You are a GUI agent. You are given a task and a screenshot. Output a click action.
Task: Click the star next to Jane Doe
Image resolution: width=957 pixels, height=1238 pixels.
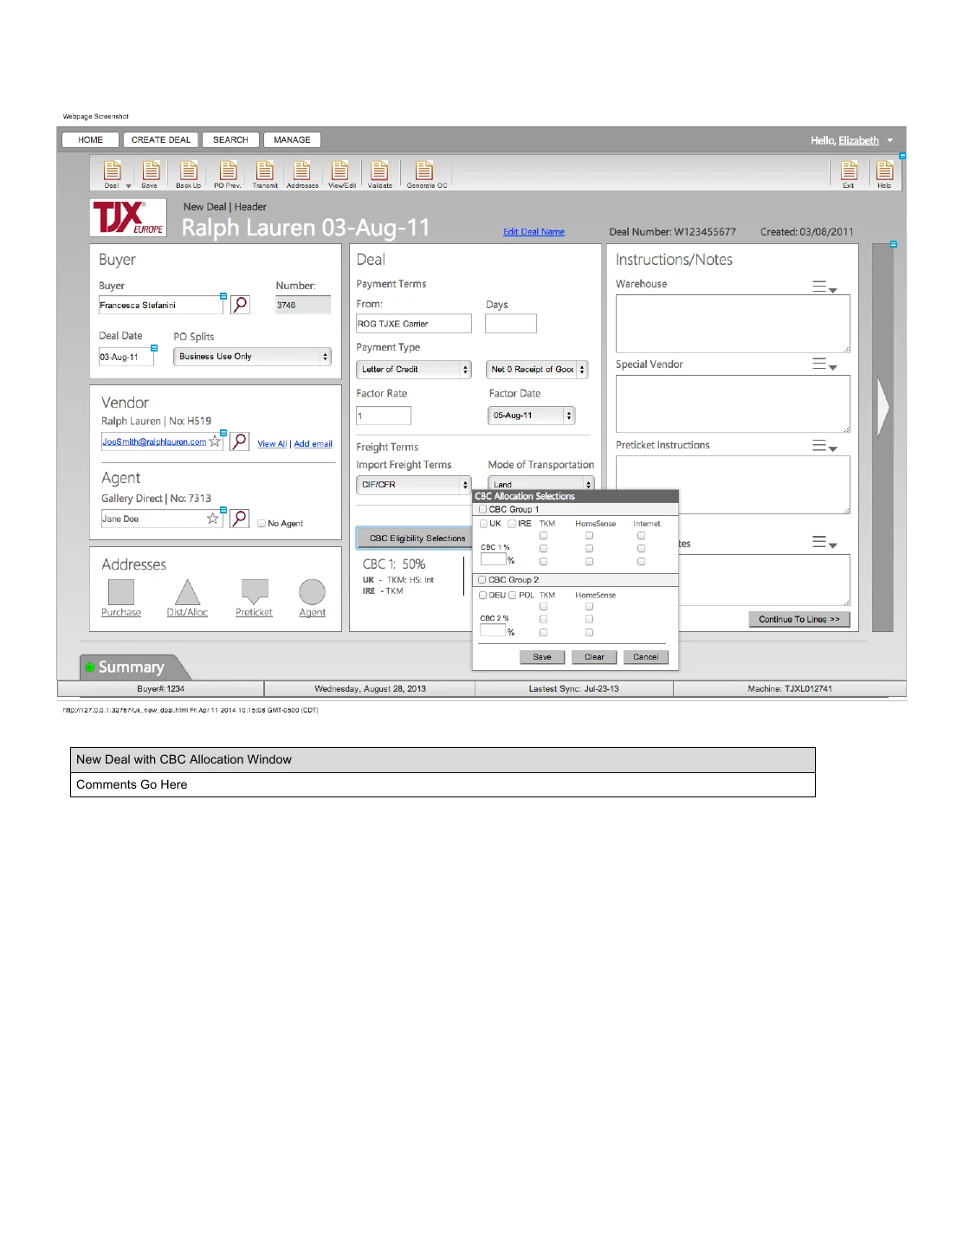coord(212,519)
